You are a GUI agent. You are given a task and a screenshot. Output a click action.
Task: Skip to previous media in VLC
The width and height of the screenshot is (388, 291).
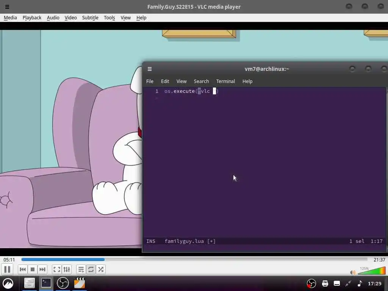coord(23,269)
